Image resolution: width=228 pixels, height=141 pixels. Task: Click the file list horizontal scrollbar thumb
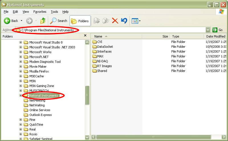coord(153,137)
